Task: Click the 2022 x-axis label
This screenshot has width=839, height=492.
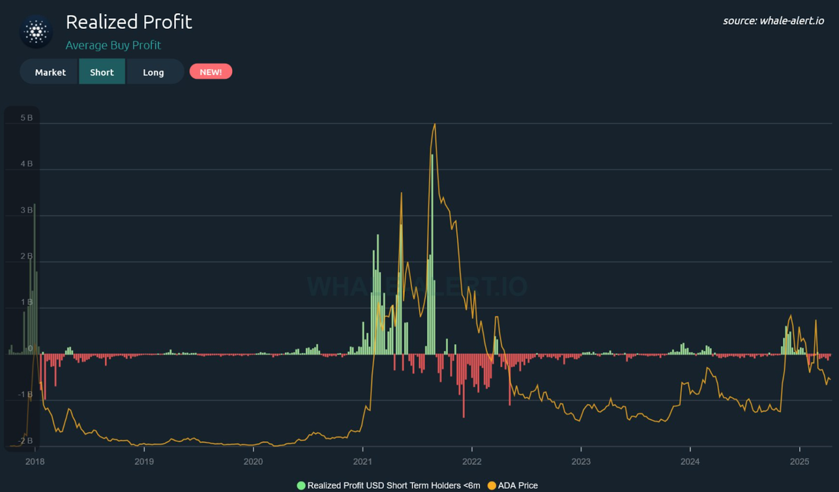Action: coord(472,462)
